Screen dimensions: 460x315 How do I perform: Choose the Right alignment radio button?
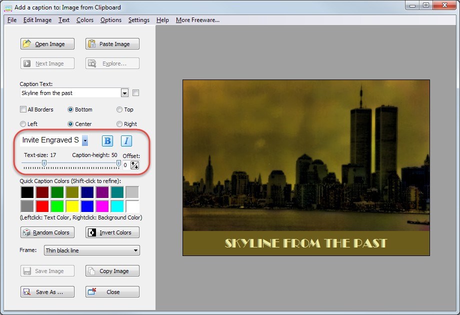(119, 124)
